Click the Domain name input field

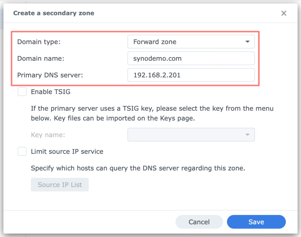tap(191, 58)
